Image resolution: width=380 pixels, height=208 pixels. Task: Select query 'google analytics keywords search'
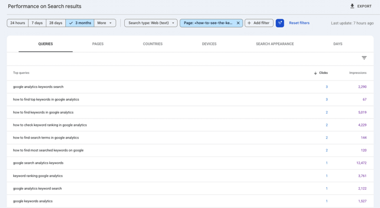point(38,87)
